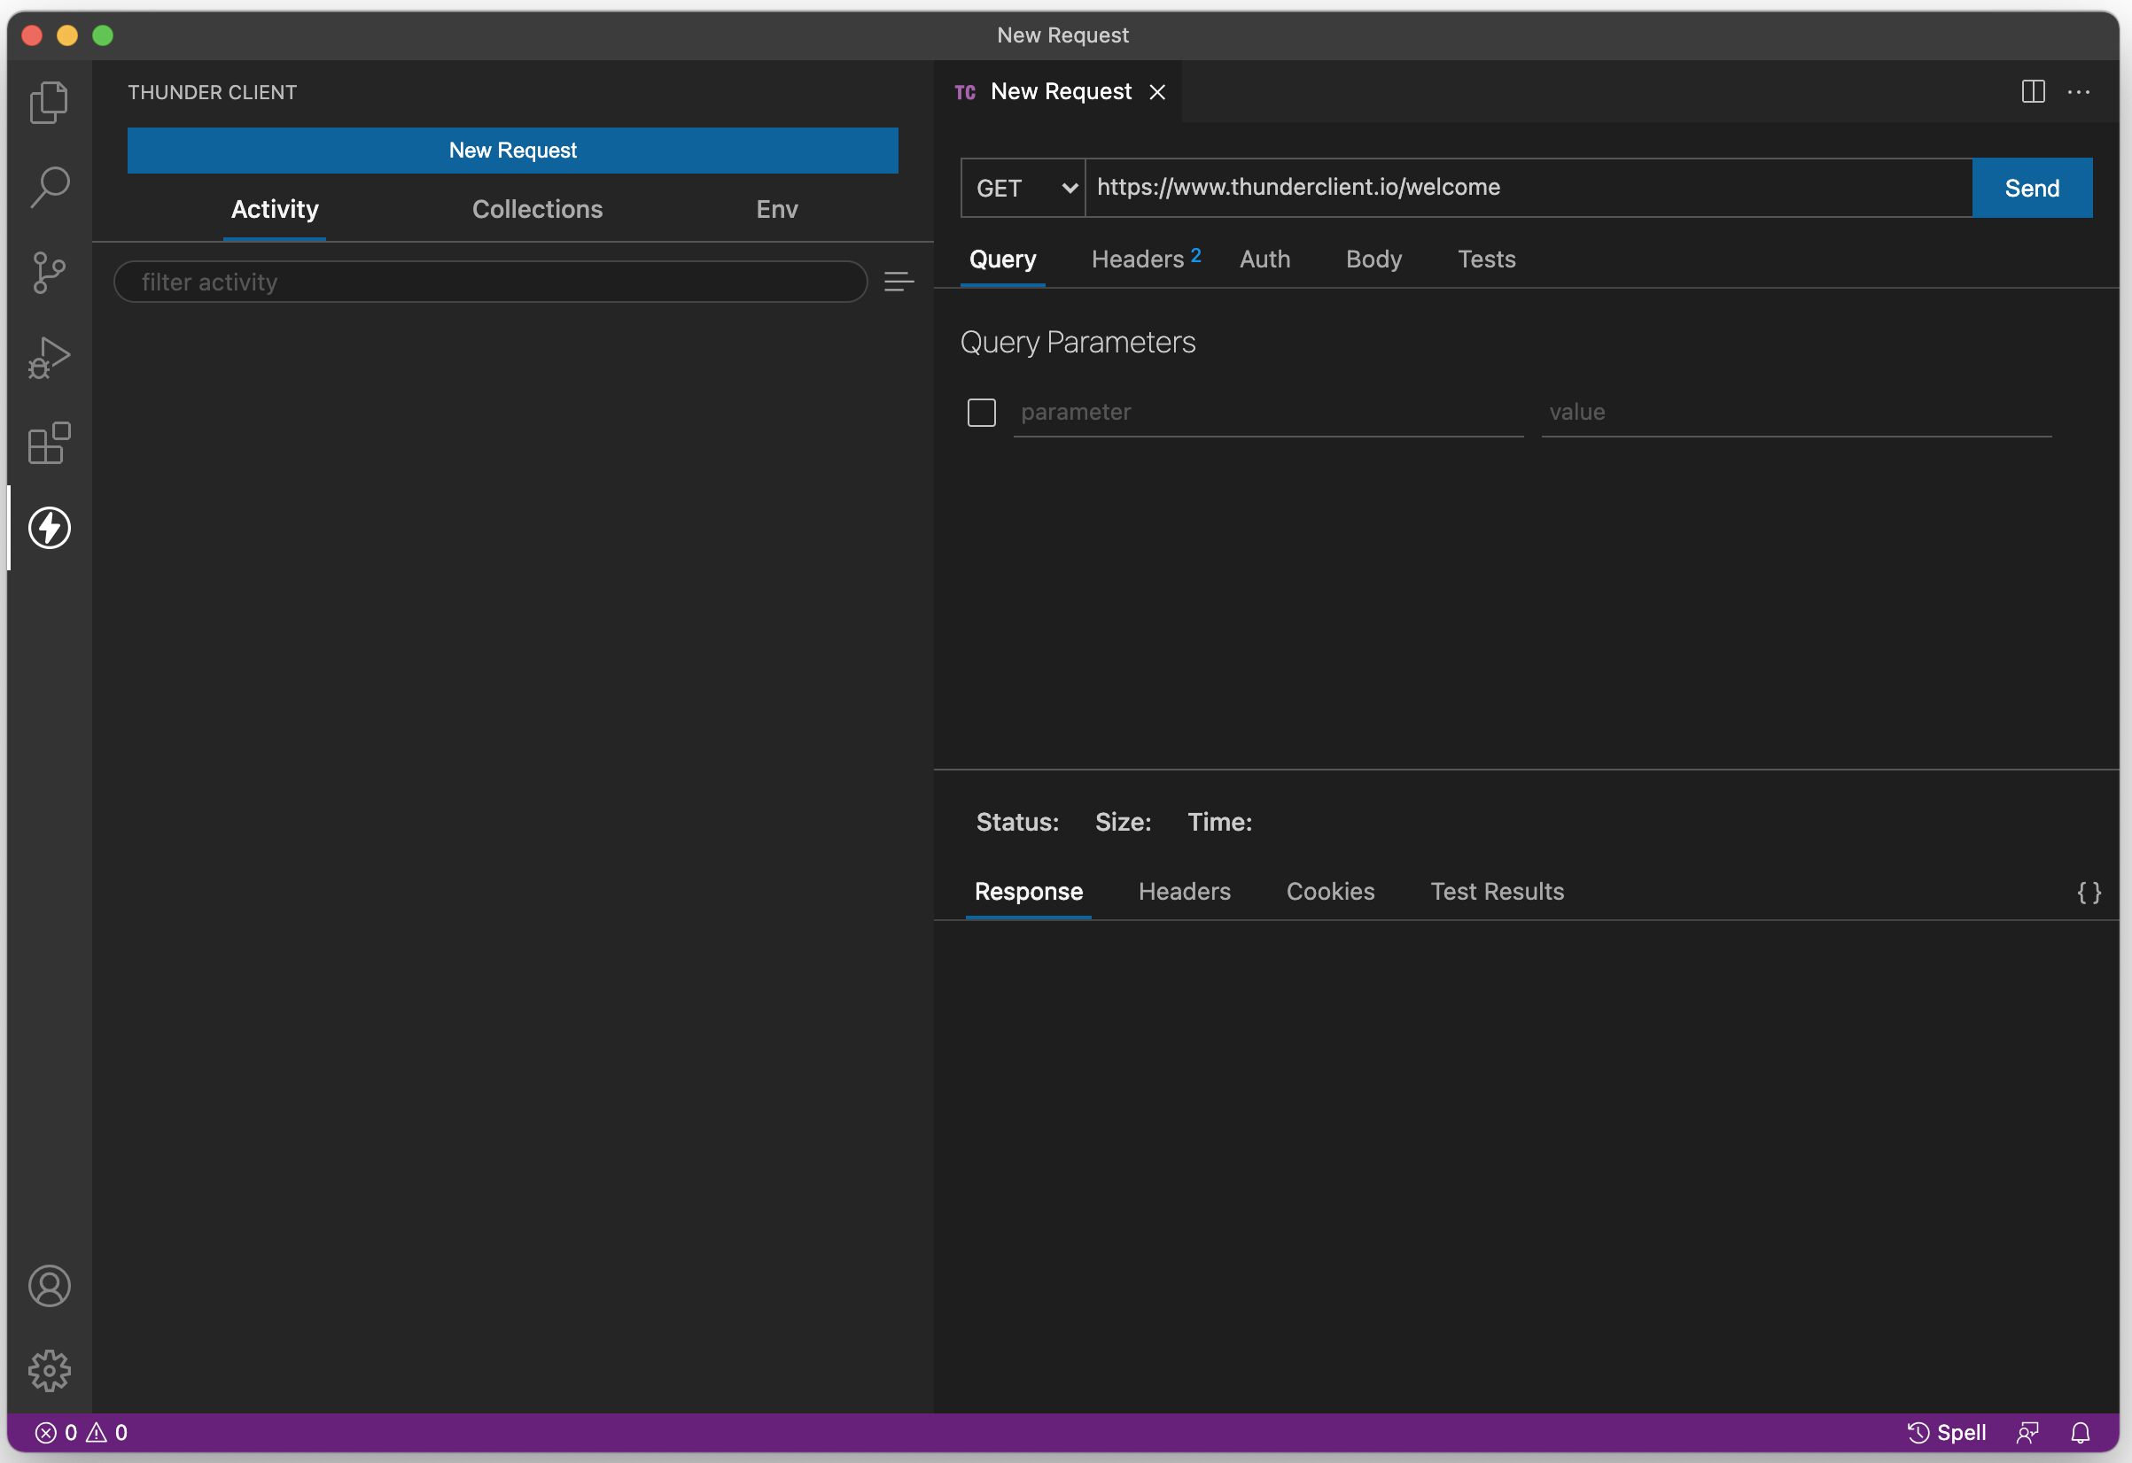Open the Search icon in the activity bar
Viewport: 2132px width, 1463px height.
tap(49, 186)
